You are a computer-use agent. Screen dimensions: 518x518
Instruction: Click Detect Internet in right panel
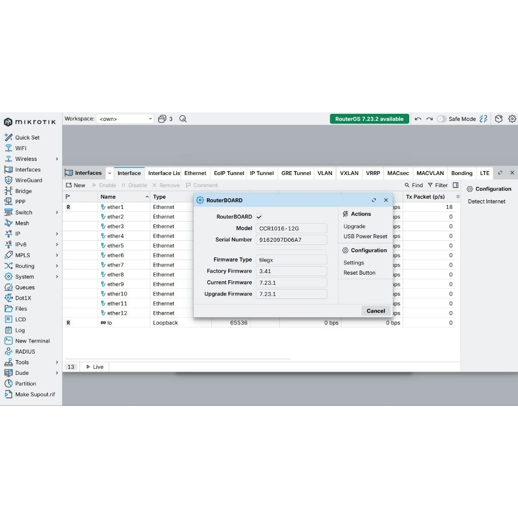pos(486,201)
